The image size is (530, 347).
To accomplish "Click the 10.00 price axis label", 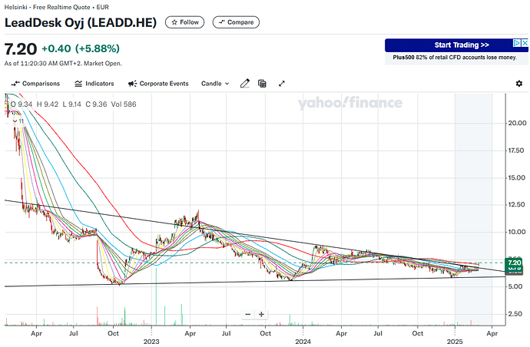I will pos(517,232).
